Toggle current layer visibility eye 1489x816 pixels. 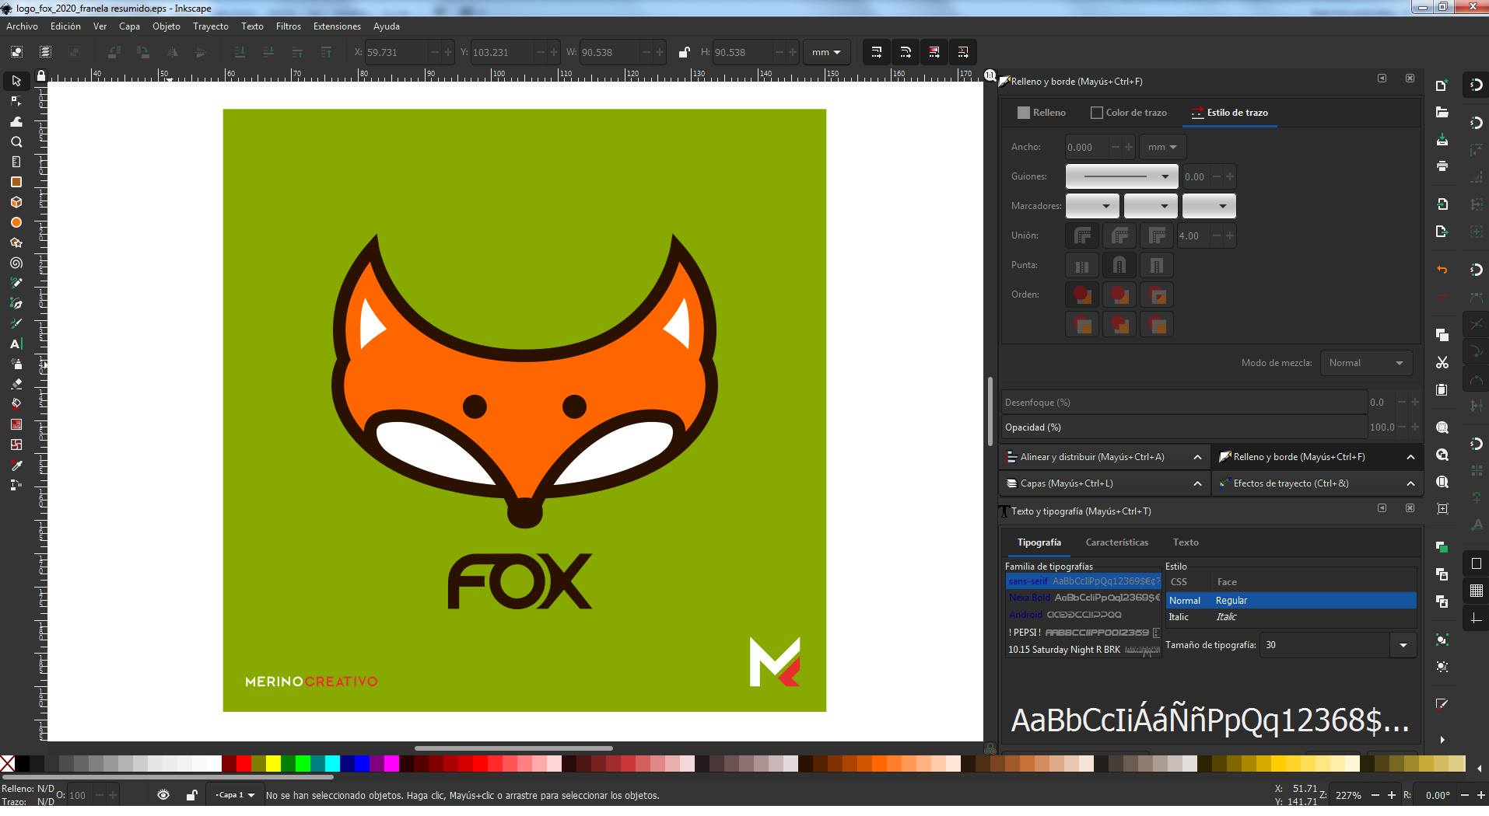click(x=163, y=795)
